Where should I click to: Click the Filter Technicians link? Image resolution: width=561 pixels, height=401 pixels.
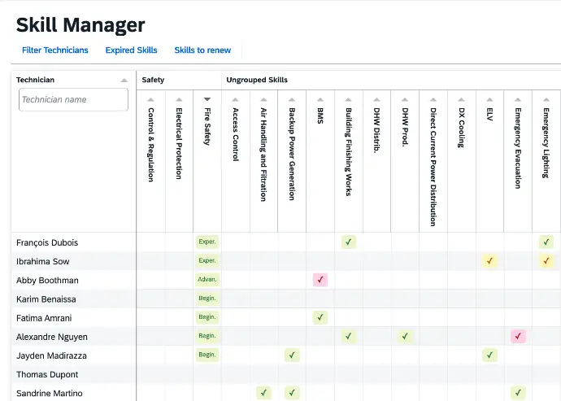[x=55, y=50]
